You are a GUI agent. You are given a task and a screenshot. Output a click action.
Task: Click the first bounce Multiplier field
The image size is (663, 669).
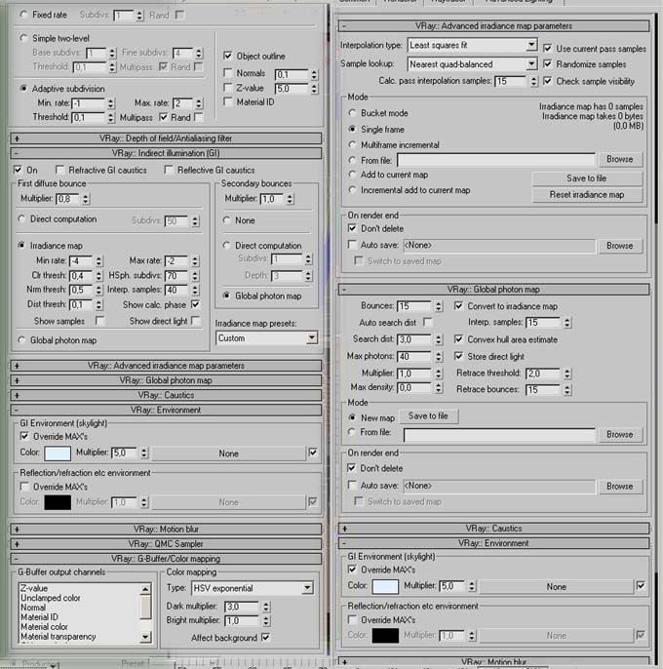coord(68,199)
